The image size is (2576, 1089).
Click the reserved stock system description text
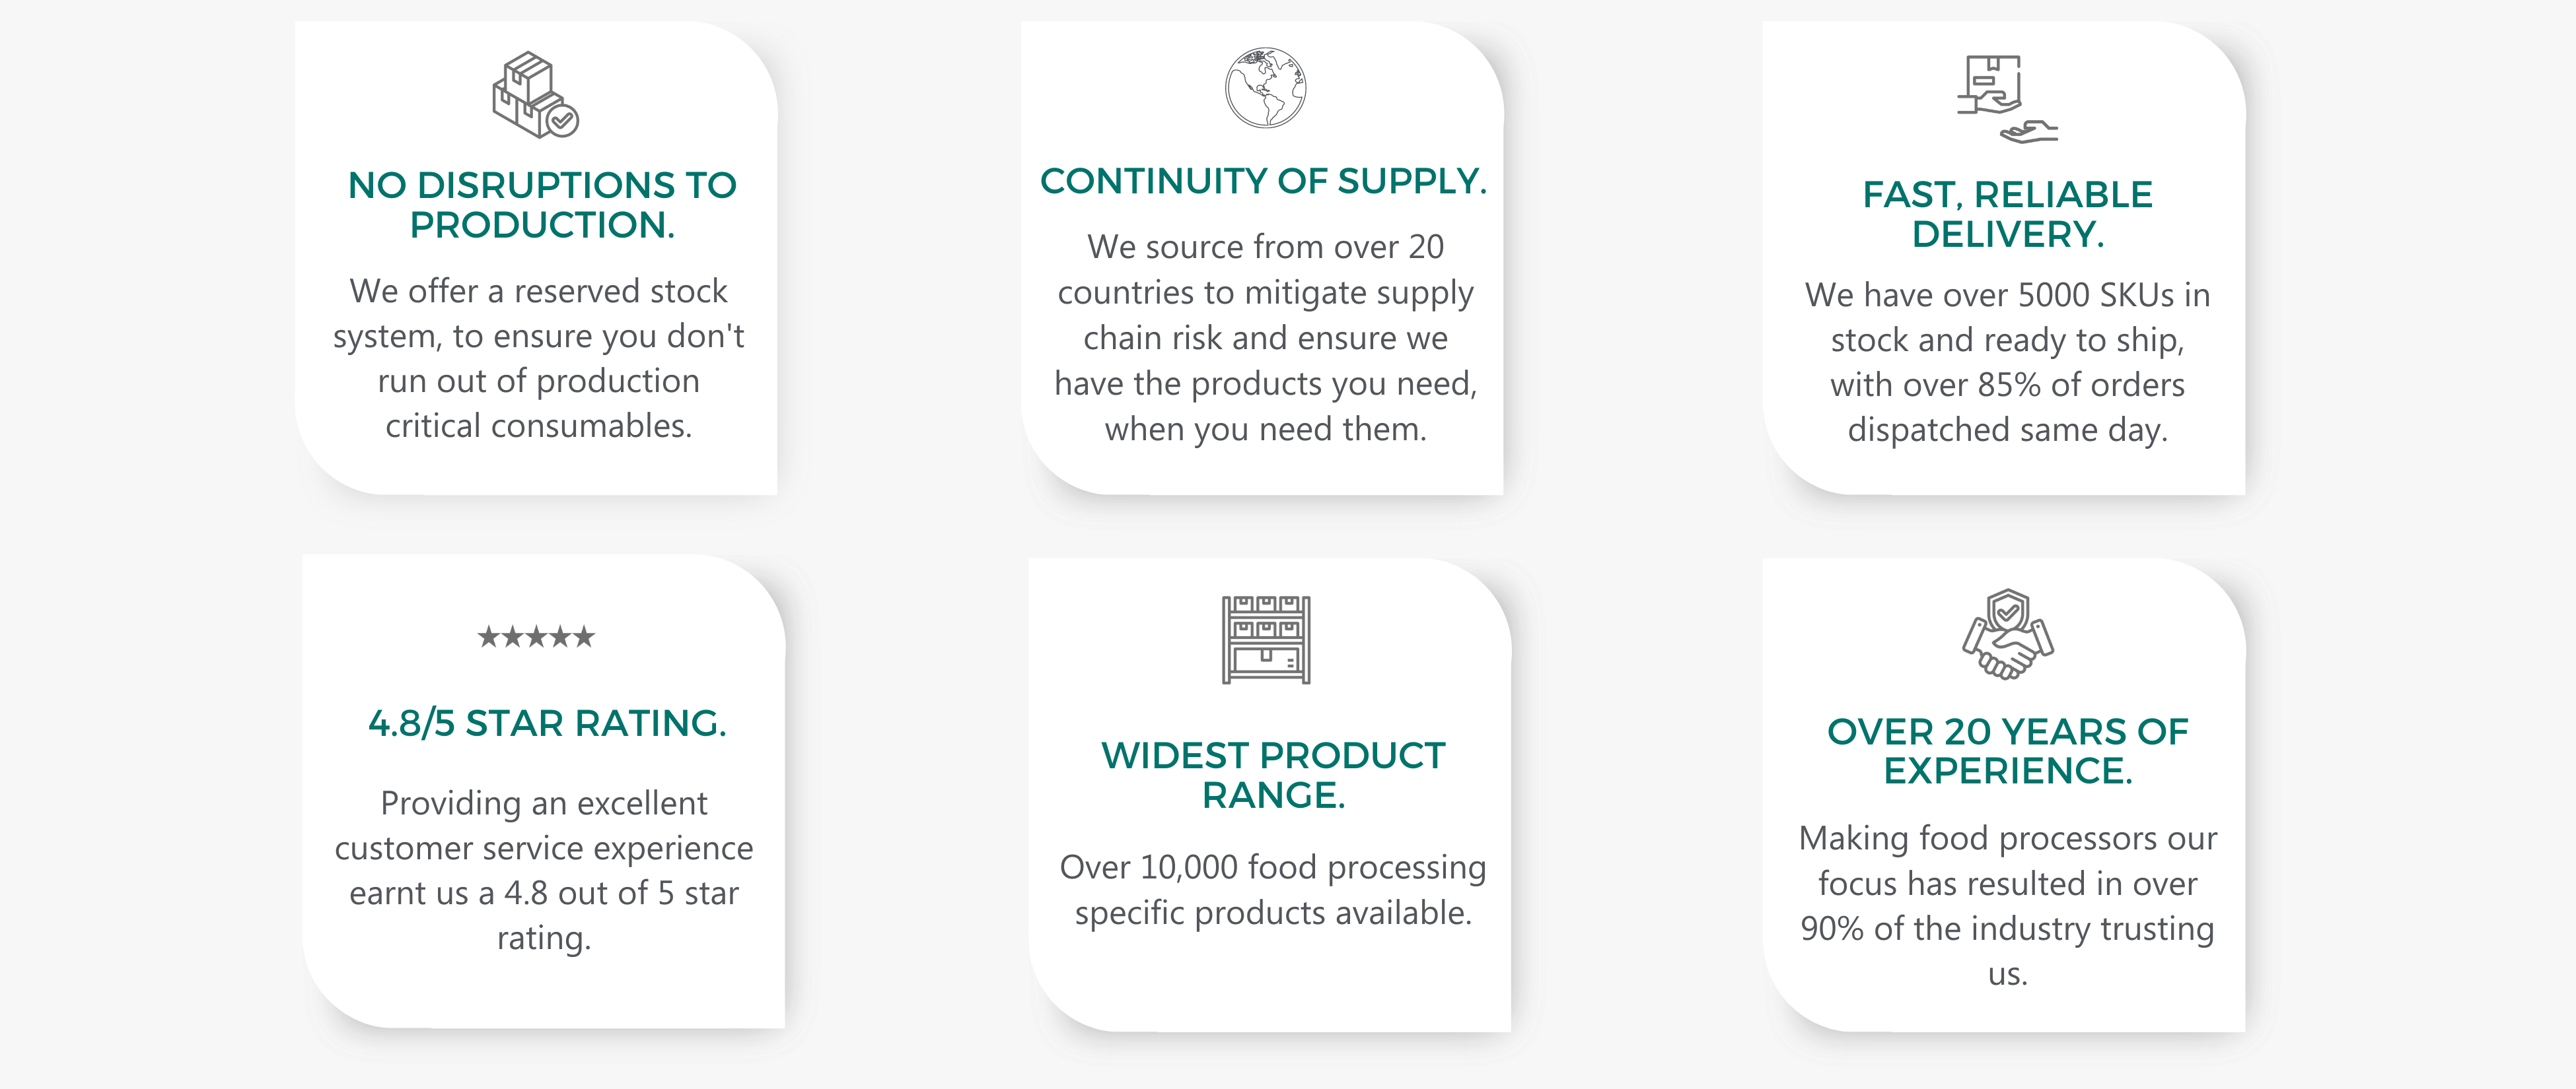tap(539, 358)
